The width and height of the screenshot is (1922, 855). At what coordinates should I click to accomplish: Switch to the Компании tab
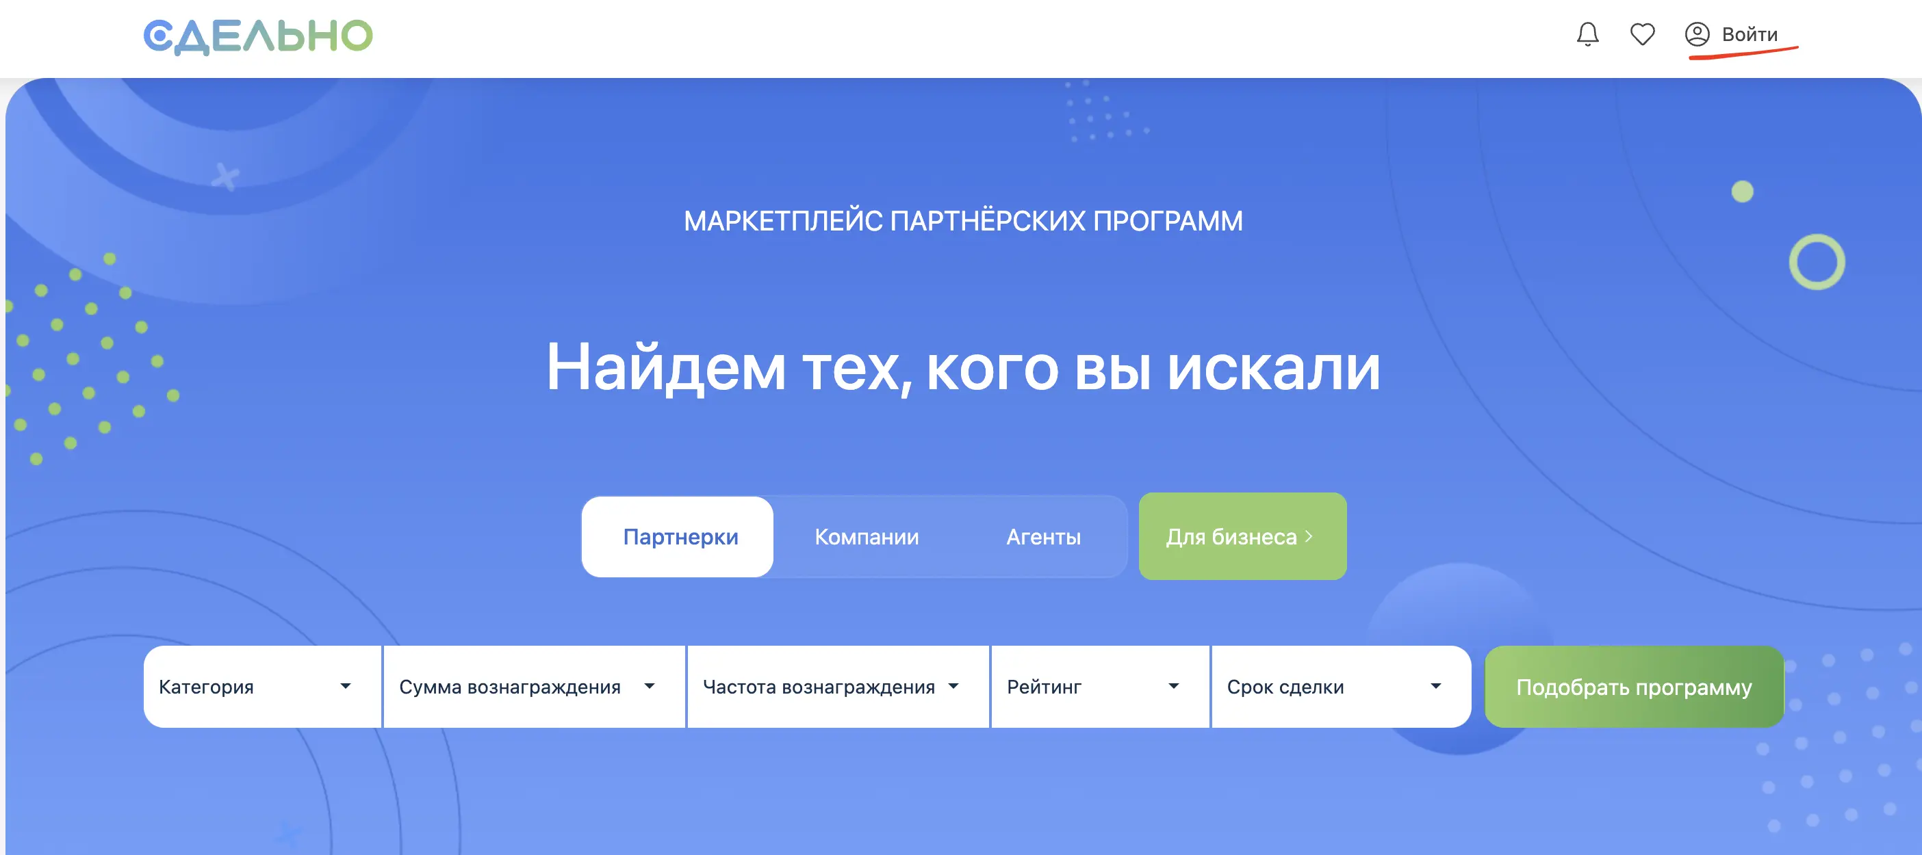[x=865, y=536]
